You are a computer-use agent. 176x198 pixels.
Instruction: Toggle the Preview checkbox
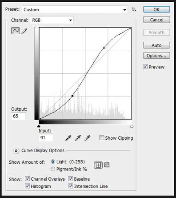(x=145, y=67)
